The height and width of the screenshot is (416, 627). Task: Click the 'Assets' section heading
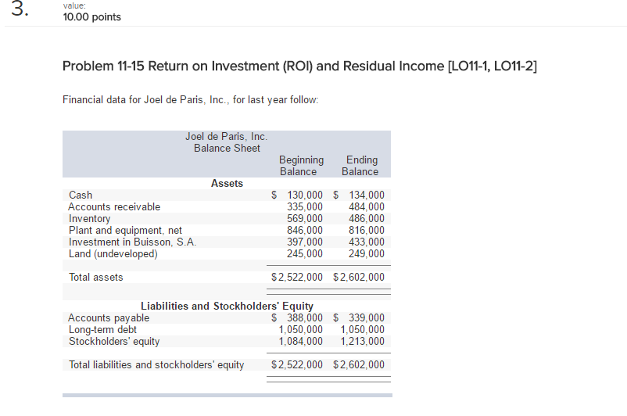pos(227,183)
